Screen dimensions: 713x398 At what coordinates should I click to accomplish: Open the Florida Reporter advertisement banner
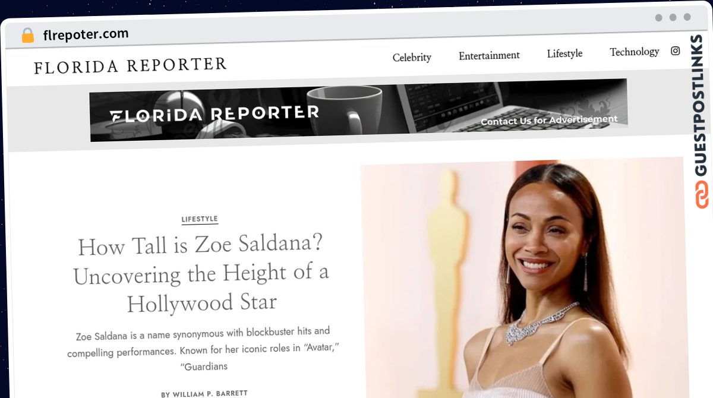[358, 110]
